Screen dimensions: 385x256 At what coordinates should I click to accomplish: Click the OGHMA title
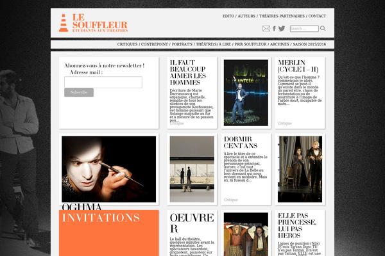pos(81,206)
